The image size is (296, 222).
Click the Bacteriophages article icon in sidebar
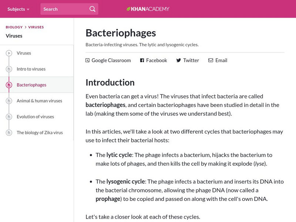(9, 85)
